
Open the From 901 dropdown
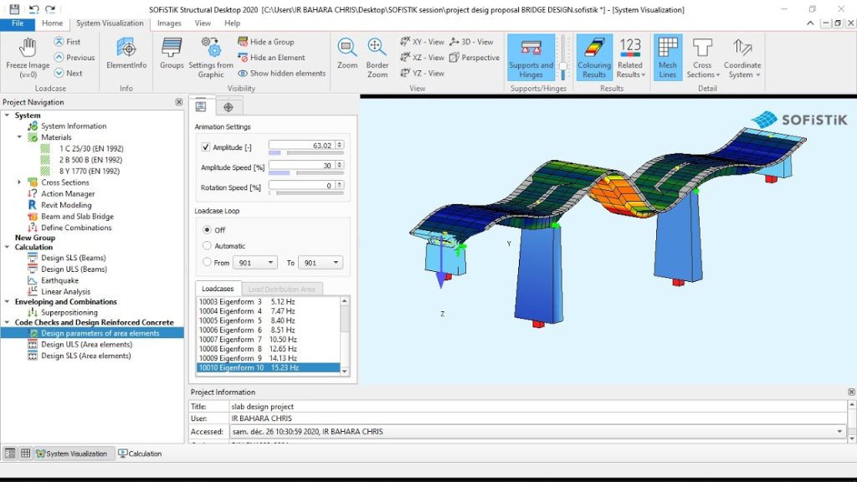click(255, 263)
